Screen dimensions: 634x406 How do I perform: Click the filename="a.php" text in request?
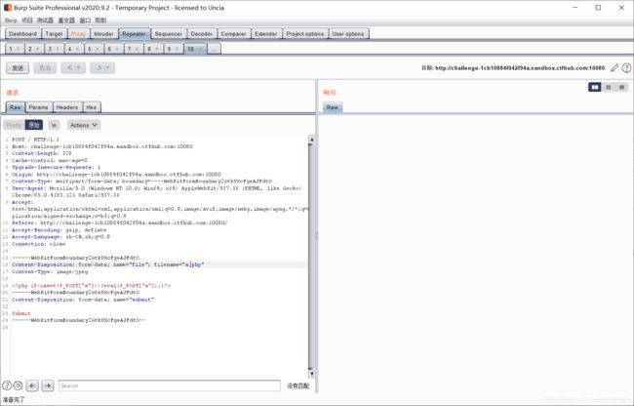tap(178, 264)
